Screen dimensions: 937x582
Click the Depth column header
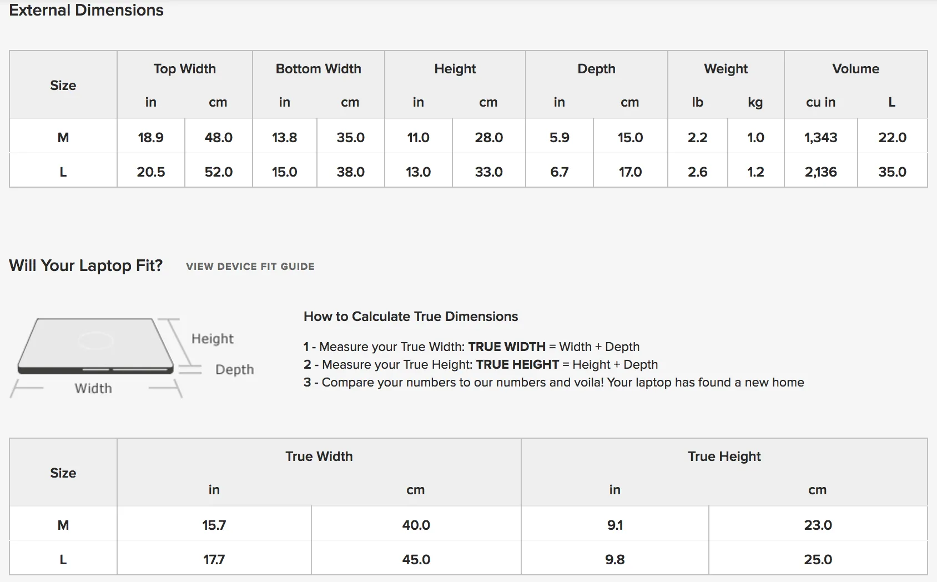597,69
